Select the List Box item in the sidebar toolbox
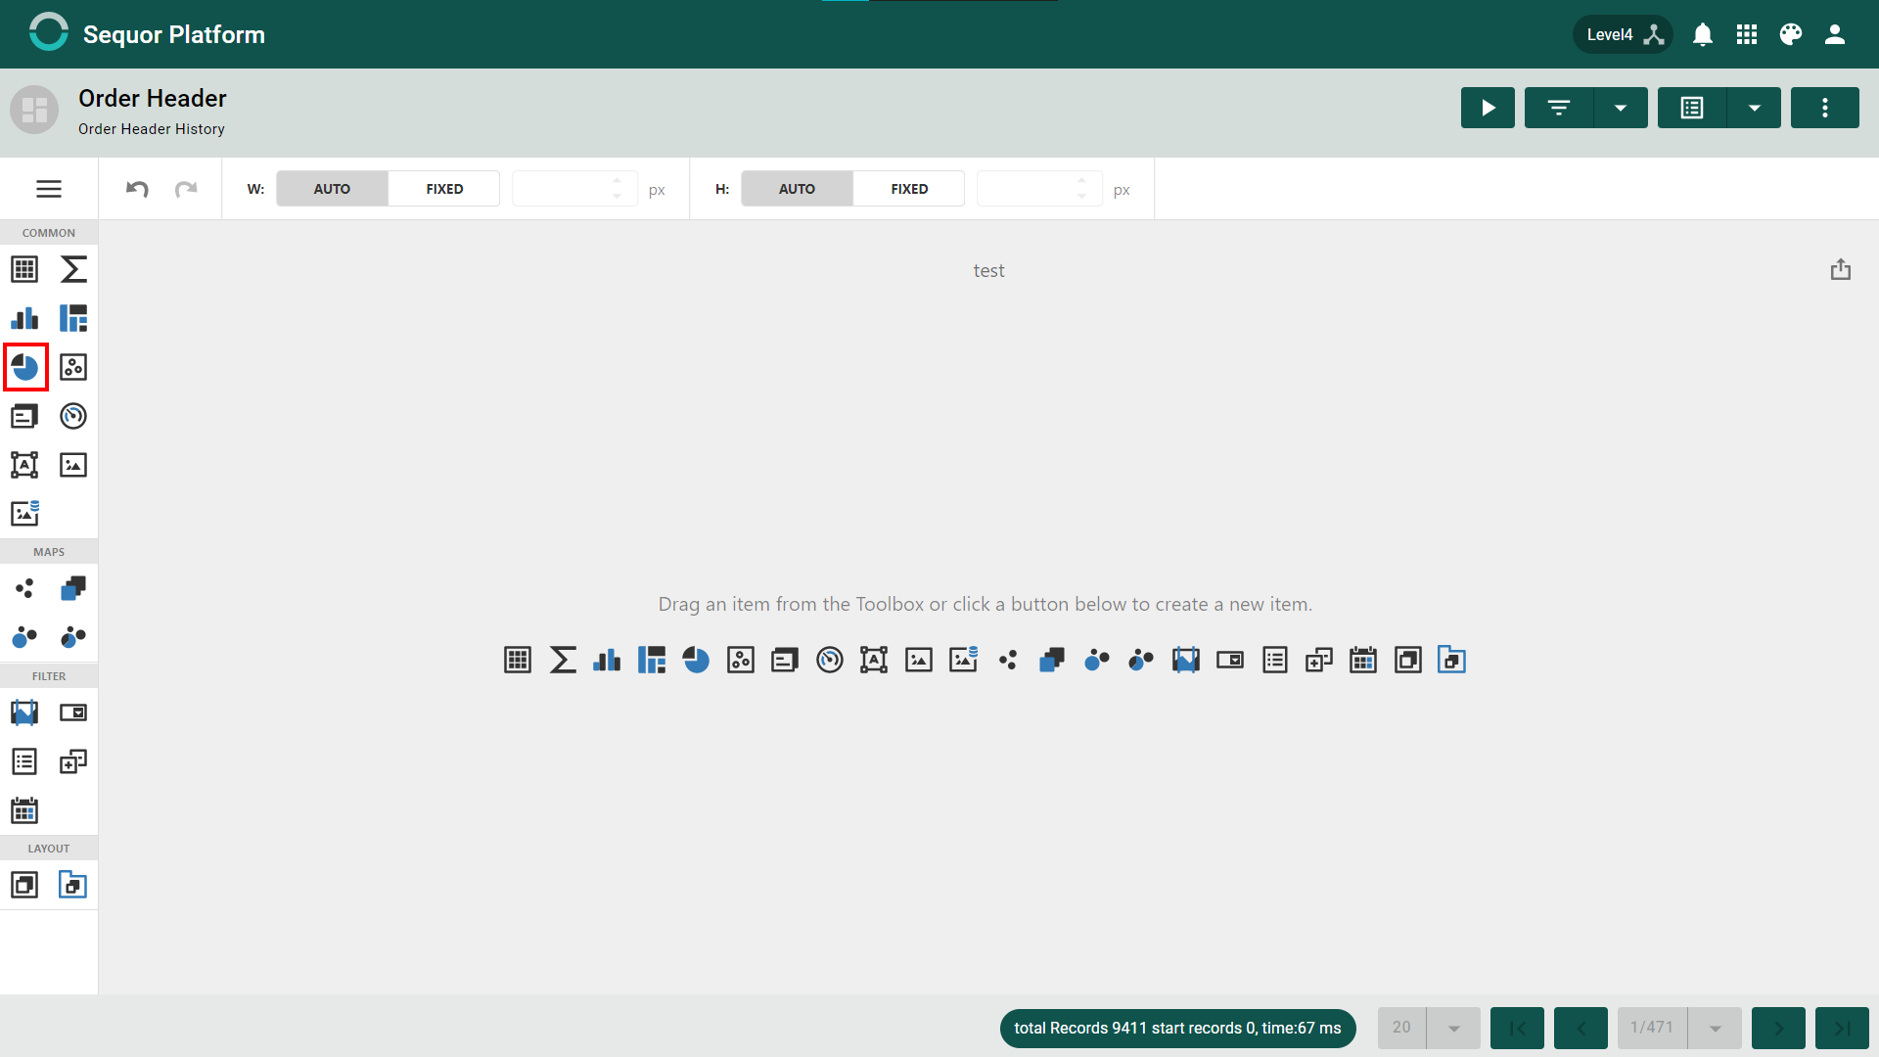1879x1057 pixels. [24, 761]
